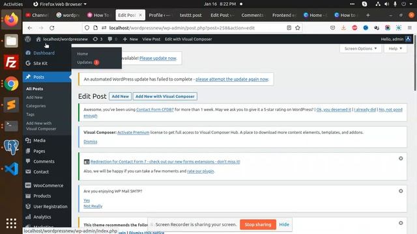The image size is (417, 234).
Task: Launch Google Chrome from the dock
Action: pyautogui.click(x=11, y=84)
